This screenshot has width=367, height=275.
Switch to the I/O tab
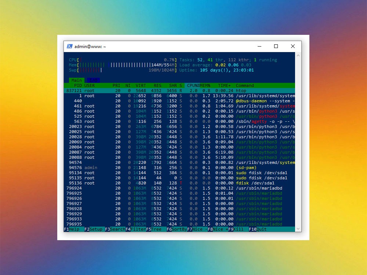click(x=92, y=80)
